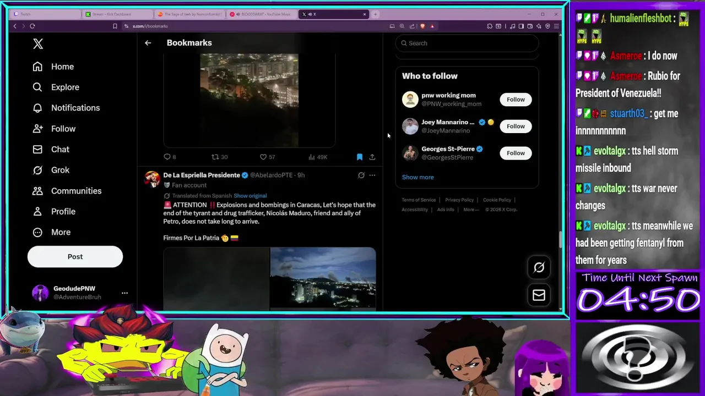Open Ads info footer link
705x396 pixels.
pos(446,210)
